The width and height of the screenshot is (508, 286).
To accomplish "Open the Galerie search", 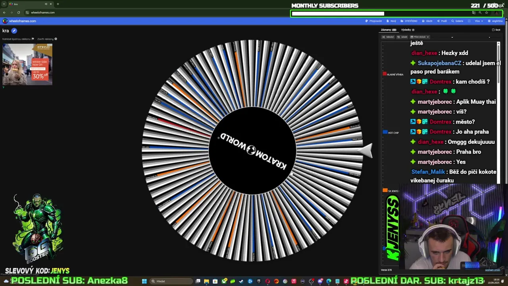I will [457, 21].
